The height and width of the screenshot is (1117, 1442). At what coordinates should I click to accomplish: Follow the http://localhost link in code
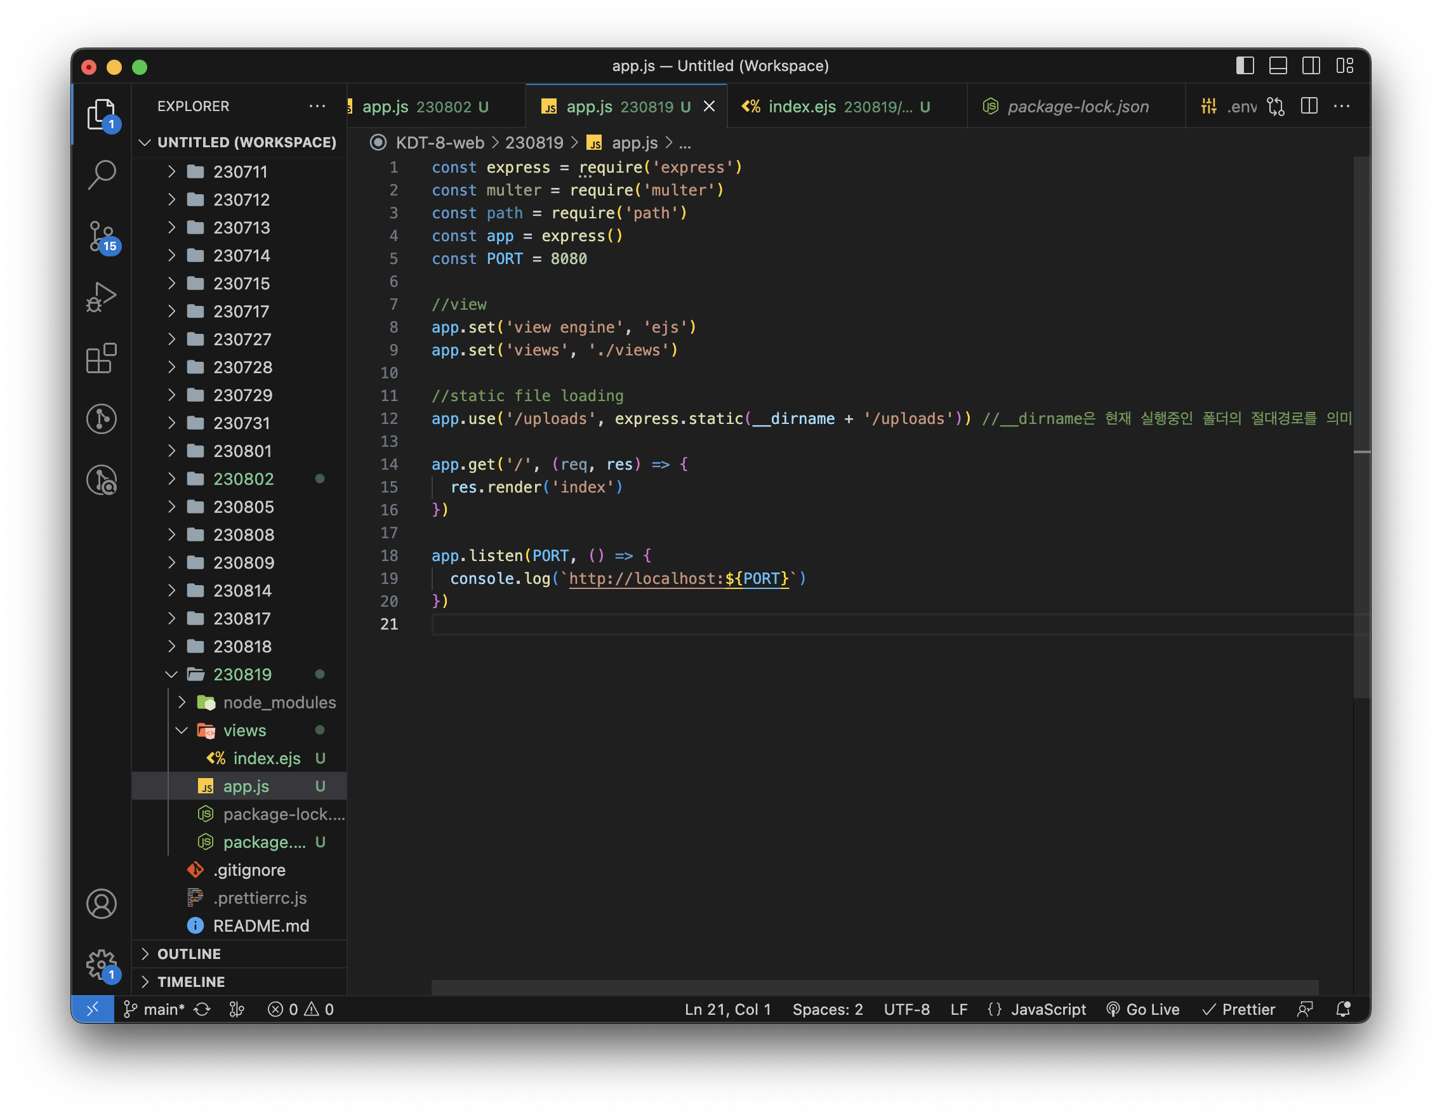click(x=678, y=578)
